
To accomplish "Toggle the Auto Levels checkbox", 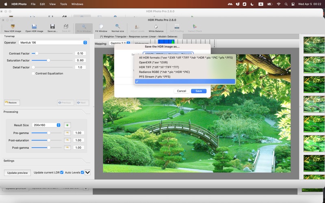I will (82, 173).
